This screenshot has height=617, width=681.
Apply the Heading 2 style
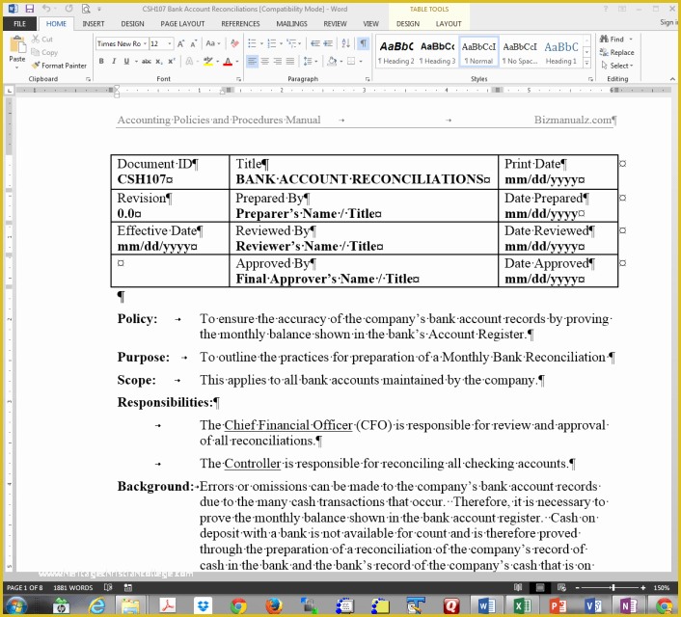click(395, 52)
